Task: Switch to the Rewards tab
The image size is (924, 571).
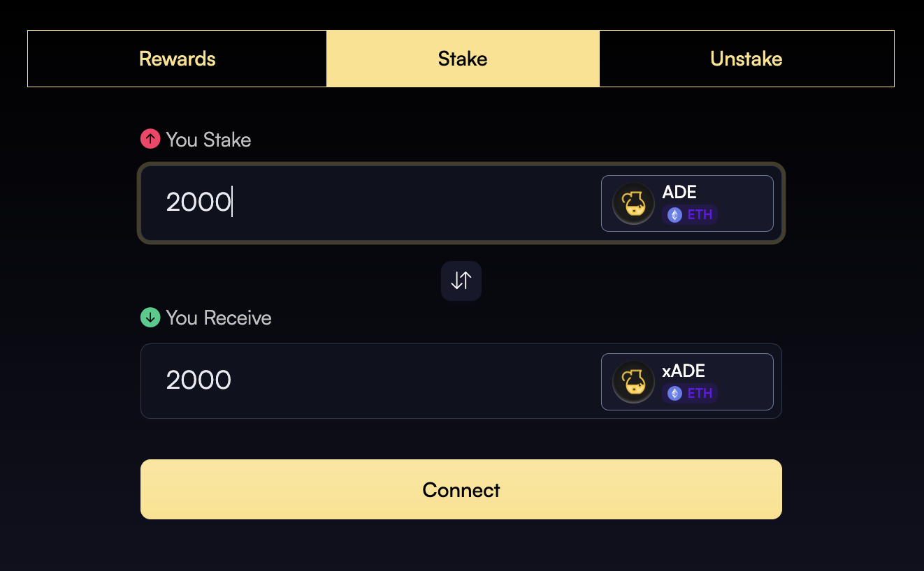Action: click(x=177, y=59)
